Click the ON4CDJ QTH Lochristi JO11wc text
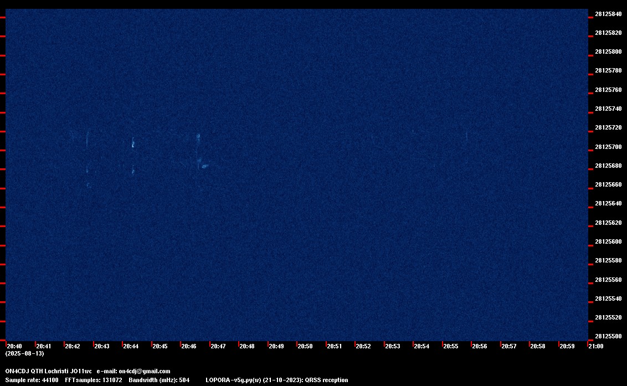The width and height of the screenshot is (627, 386). (48, 371)
